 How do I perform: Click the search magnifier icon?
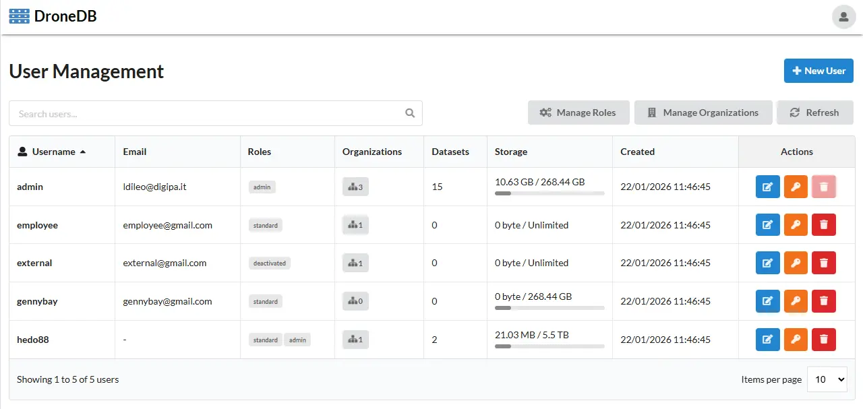(410, 113)
